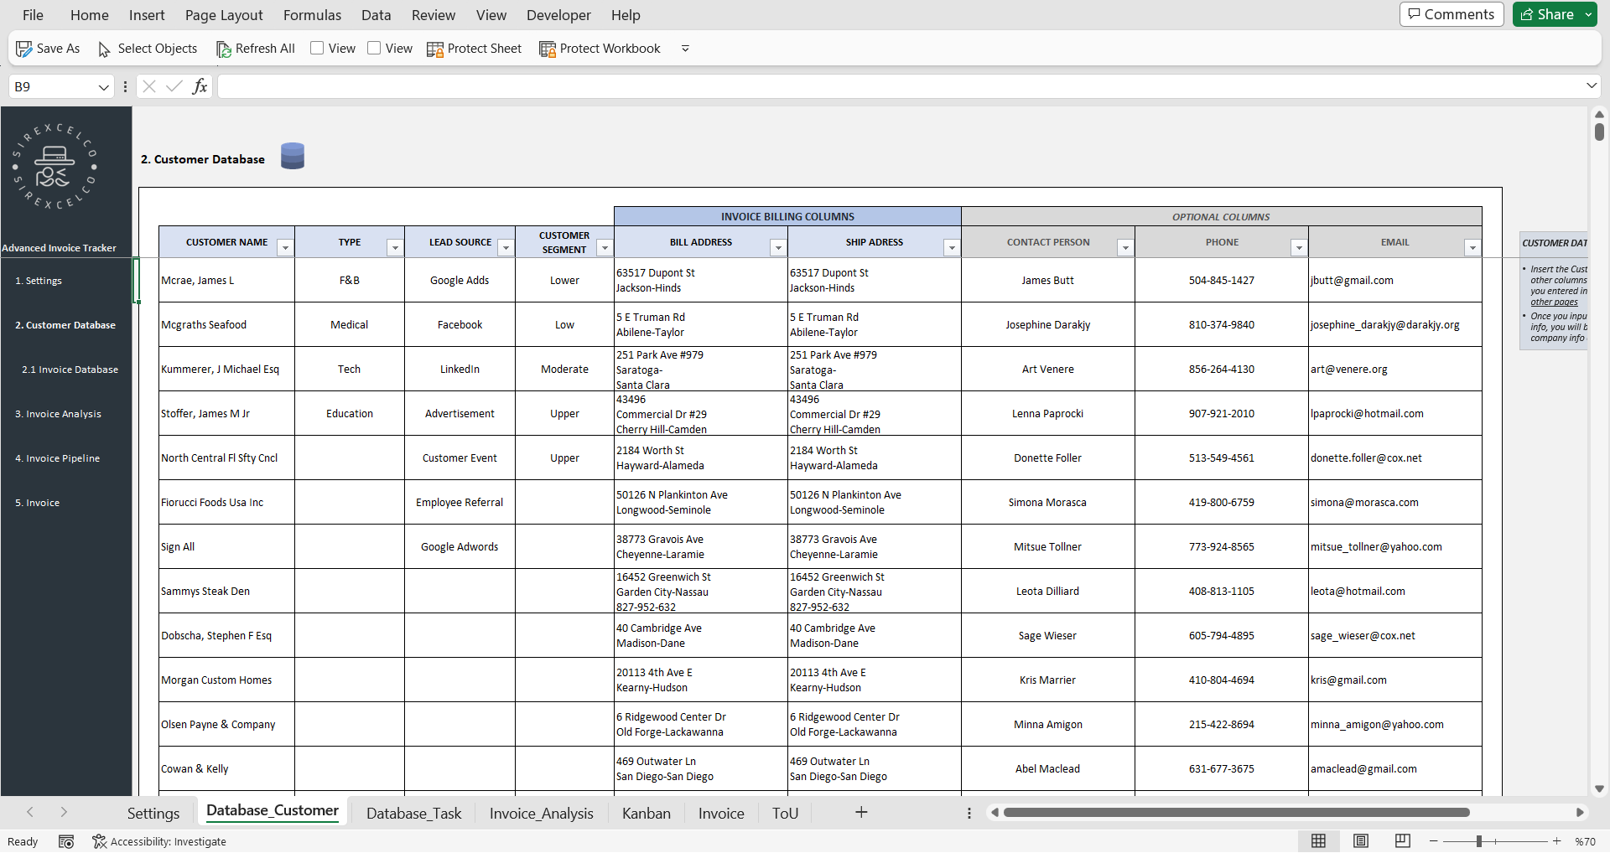
Task: Click the Comments button
Action: 1452,14
